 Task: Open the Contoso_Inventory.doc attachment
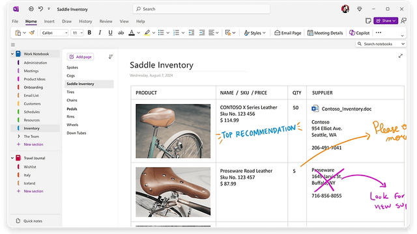click(x=341, y=109)
